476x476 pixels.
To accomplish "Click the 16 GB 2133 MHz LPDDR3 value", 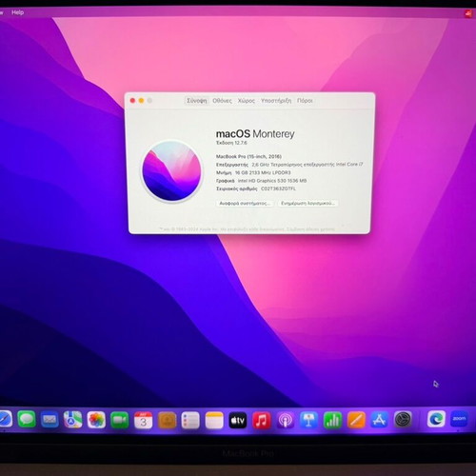I will (x=263, y=172).
